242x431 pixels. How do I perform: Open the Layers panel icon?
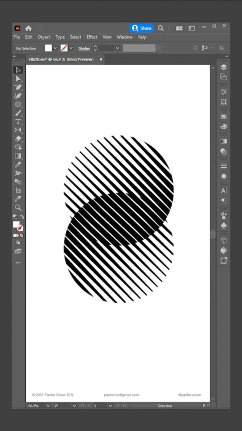click(x=224, y=67)
